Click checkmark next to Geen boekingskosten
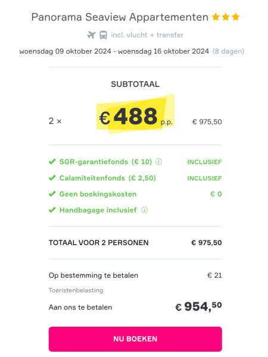Screen dimensions: 268x357 click(52, 194)
